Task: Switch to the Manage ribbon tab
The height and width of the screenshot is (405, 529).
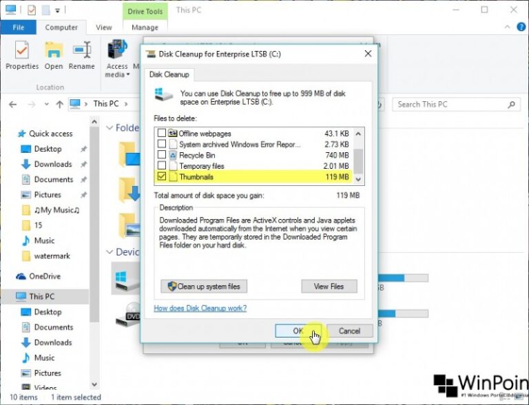Action: click(x=145, y=28)
